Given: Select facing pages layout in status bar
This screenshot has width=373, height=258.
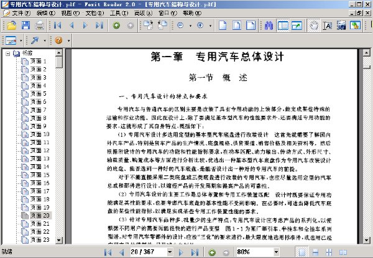Looking at the screenshot, I should [x=343, y=252].
